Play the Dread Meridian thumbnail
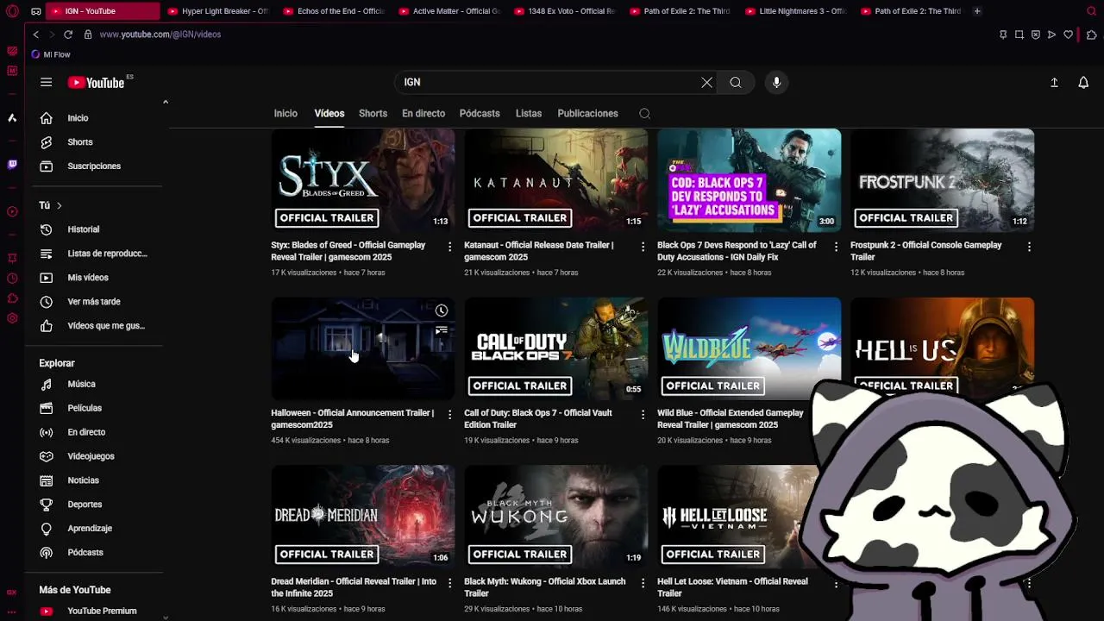Screen dimensions: 1104x621 363,517
